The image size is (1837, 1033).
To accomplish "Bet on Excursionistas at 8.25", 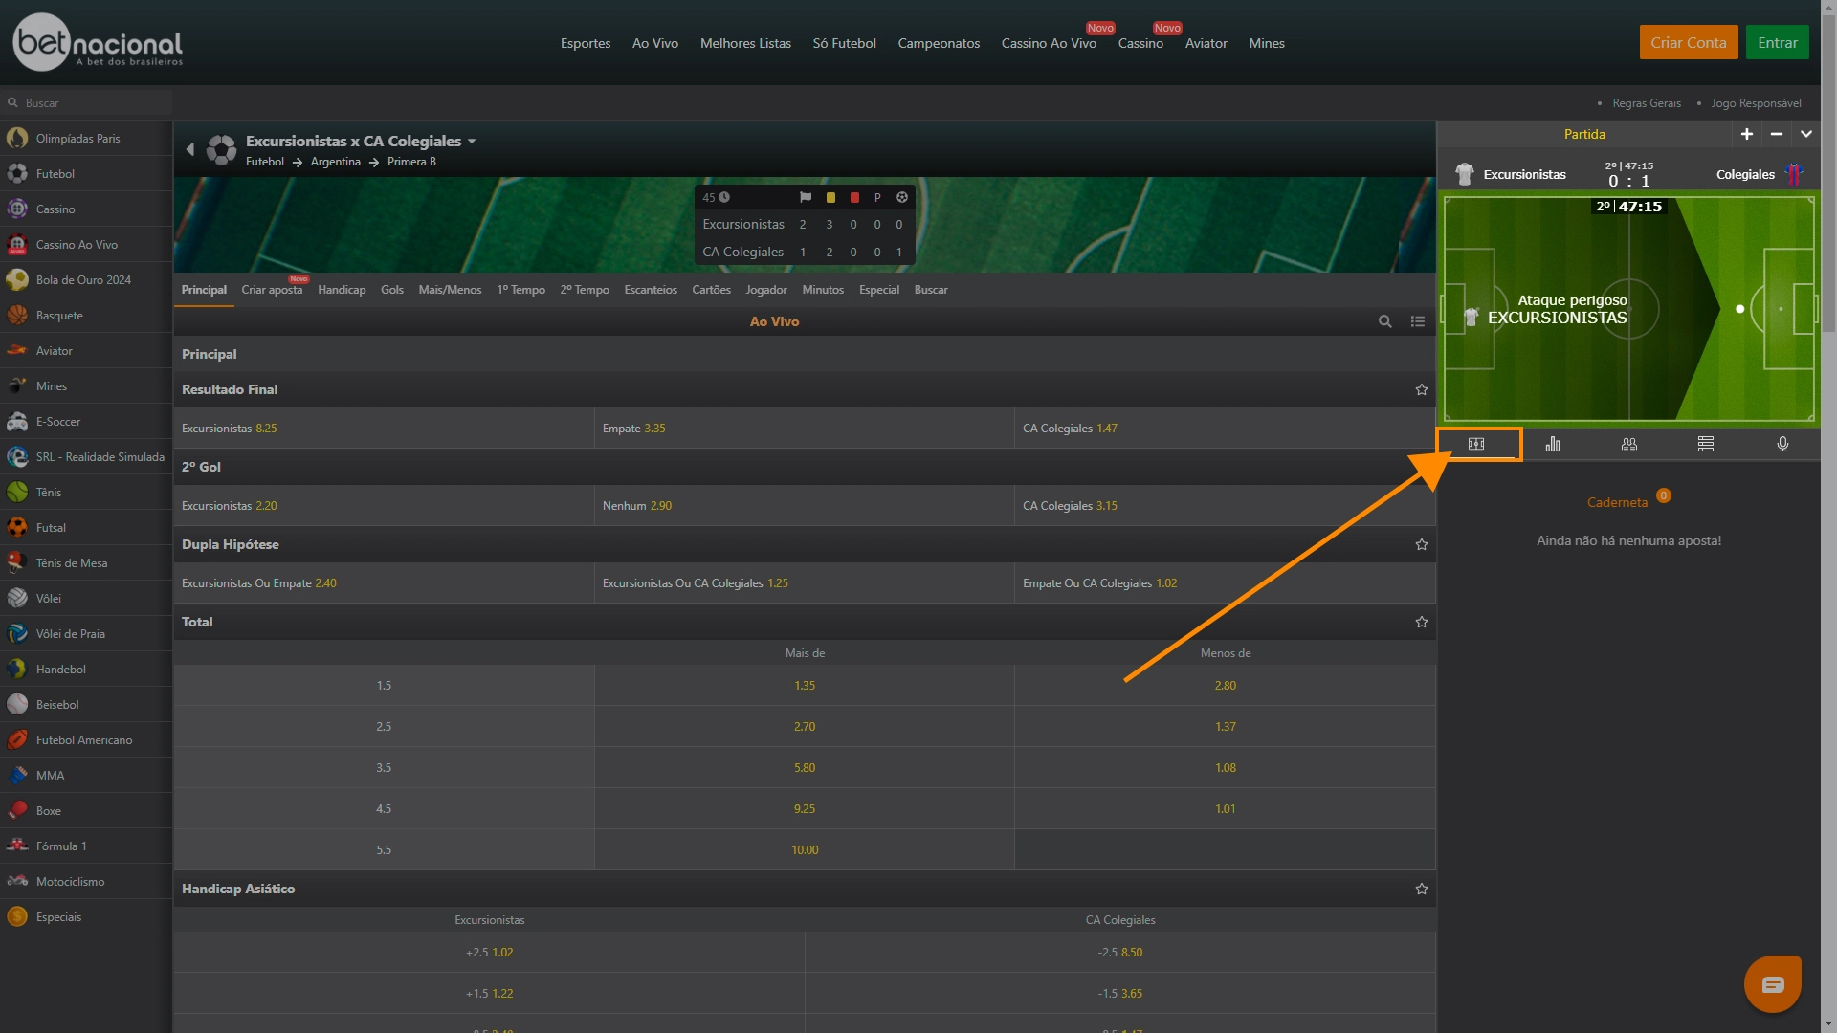I will (384, 429).
